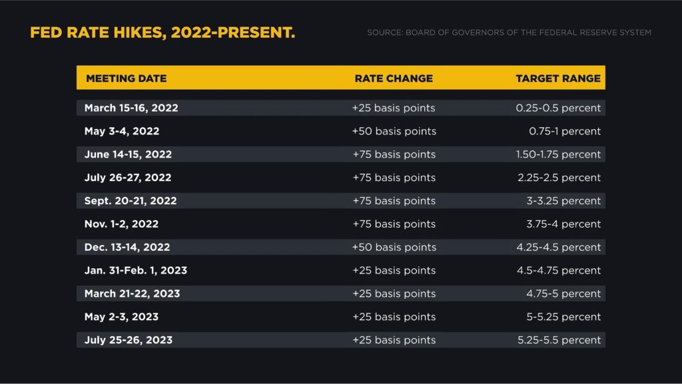Image resolution: width=682 pixels, height=384 pixels.
Task: Click the 5.25-5.5 percent target range
Action: click(x=559, y=340)
